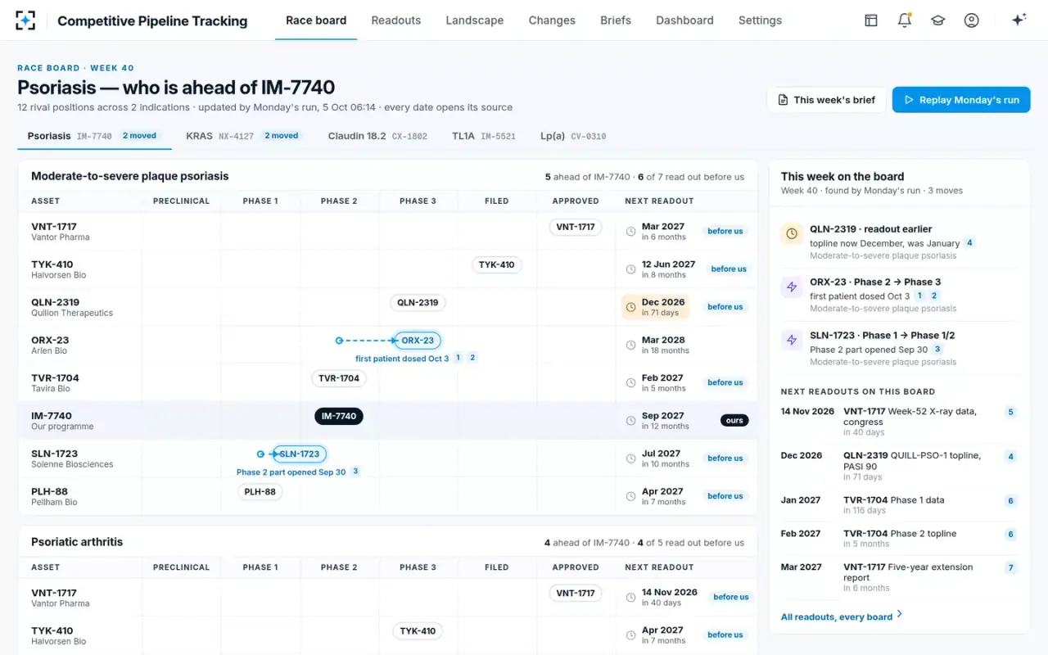The height and width of the screenshot is (655, 1048).
Task: Open the user account icon
Action: coord(972,20)
